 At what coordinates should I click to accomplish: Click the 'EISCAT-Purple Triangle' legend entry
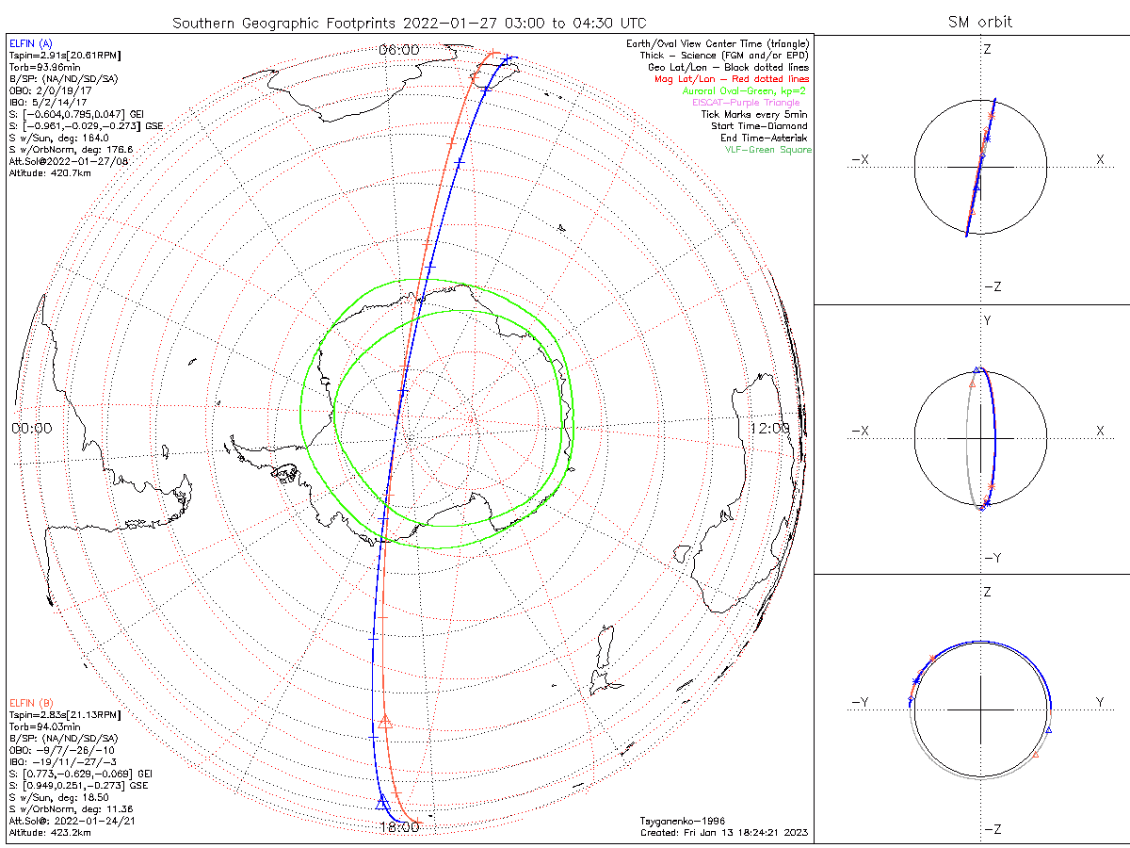pos(746,102)
